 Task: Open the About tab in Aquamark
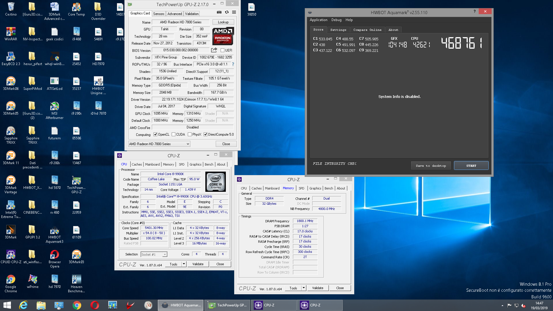tap(393, 30)
